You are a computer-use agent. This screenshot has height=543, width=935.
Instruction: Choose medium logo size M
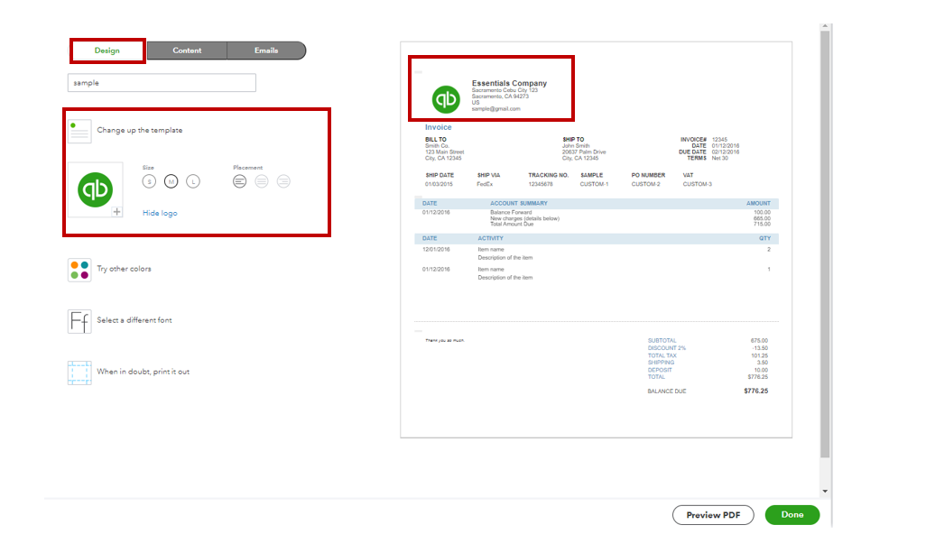tap(171, 180)
